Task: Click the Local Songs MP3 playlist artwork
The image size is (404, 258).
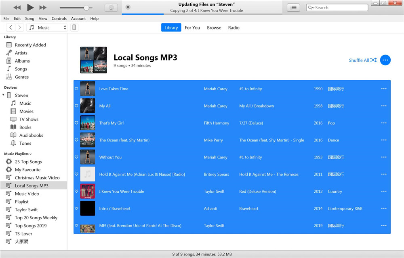Action: (94, 60)
